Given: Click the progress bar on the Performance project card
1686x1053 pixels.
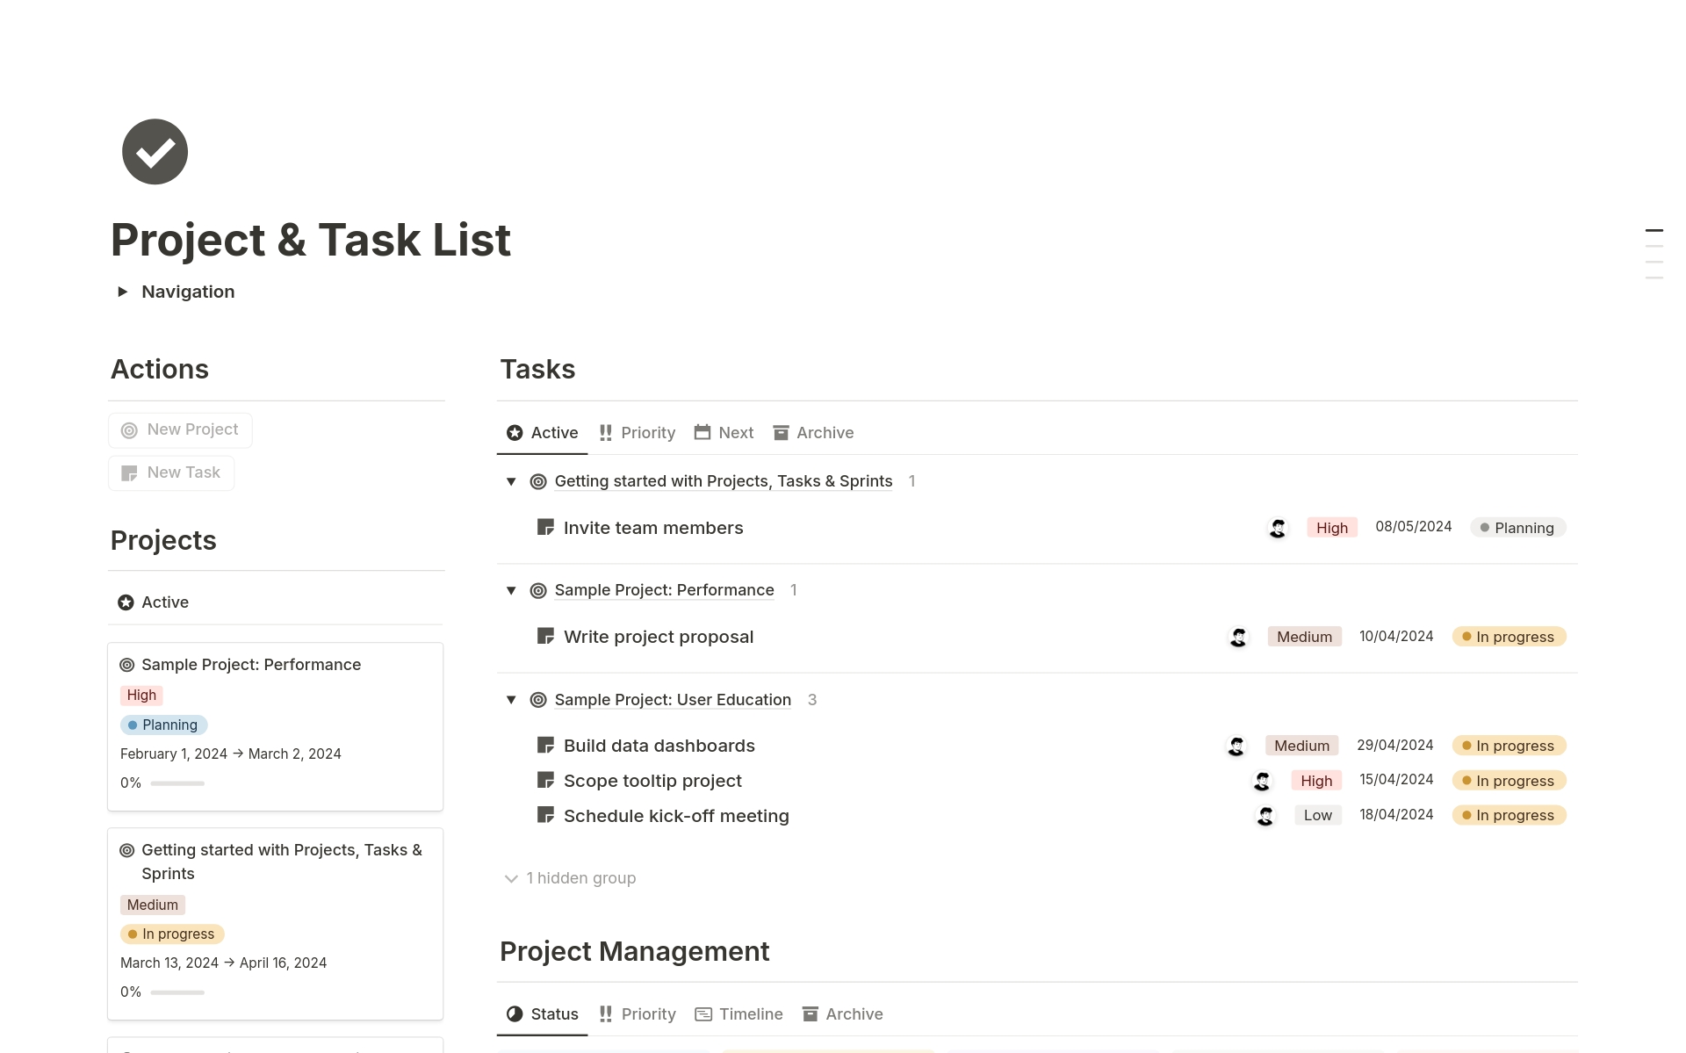Looking at the screenshot, I should tap(177, 783).
